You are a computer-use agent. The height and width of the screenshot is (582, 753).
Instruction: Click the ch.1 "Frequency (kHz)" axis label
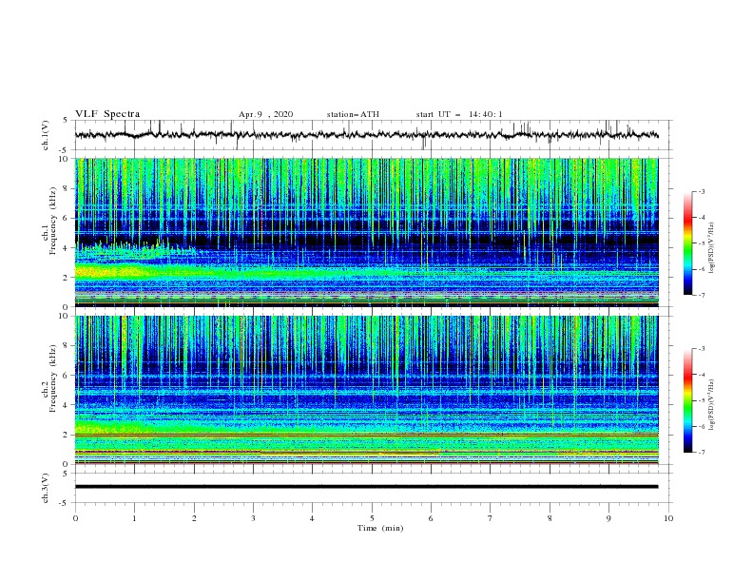[x=52, y=221]
